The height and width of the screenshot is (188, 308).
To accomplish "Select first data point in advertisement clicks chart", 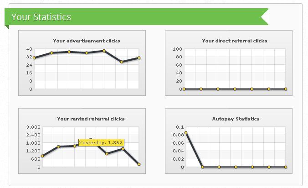I will [34, 58].
